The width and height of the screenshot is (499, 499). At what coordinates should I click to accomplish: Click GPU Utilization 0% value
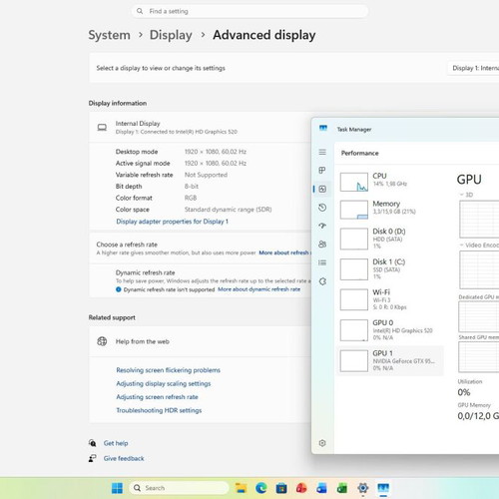coord(464,392)
